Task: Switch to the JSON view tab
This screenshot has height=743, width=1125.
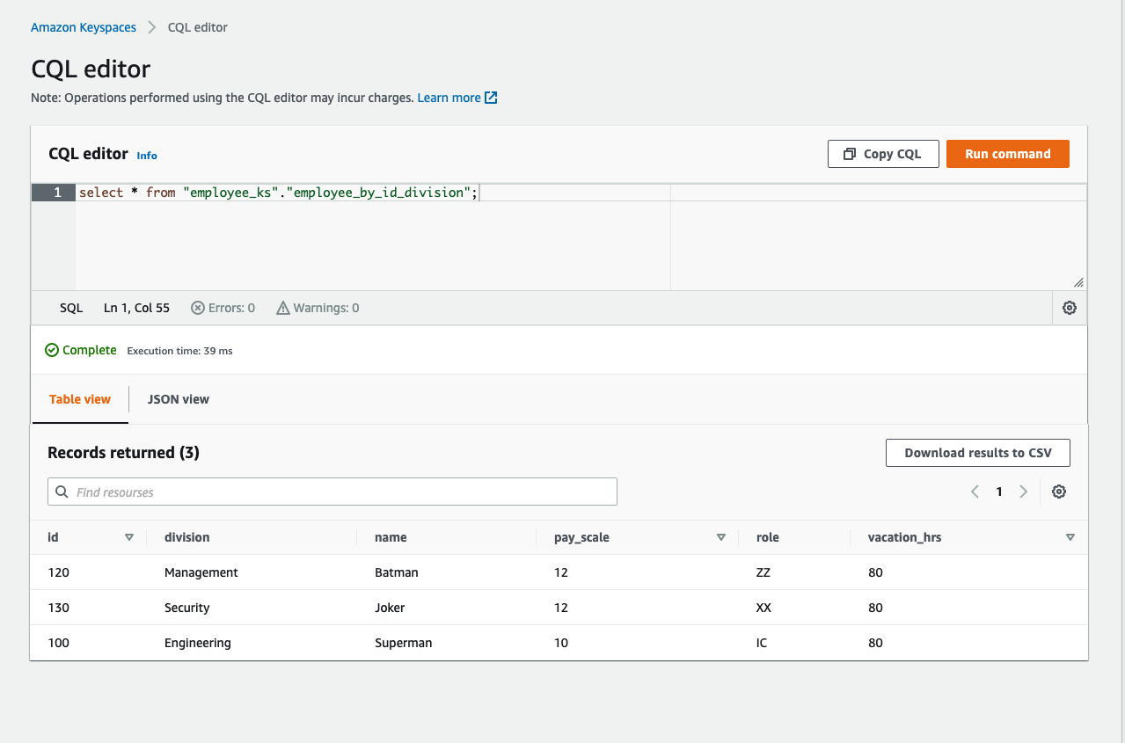Action: (179, 399)
